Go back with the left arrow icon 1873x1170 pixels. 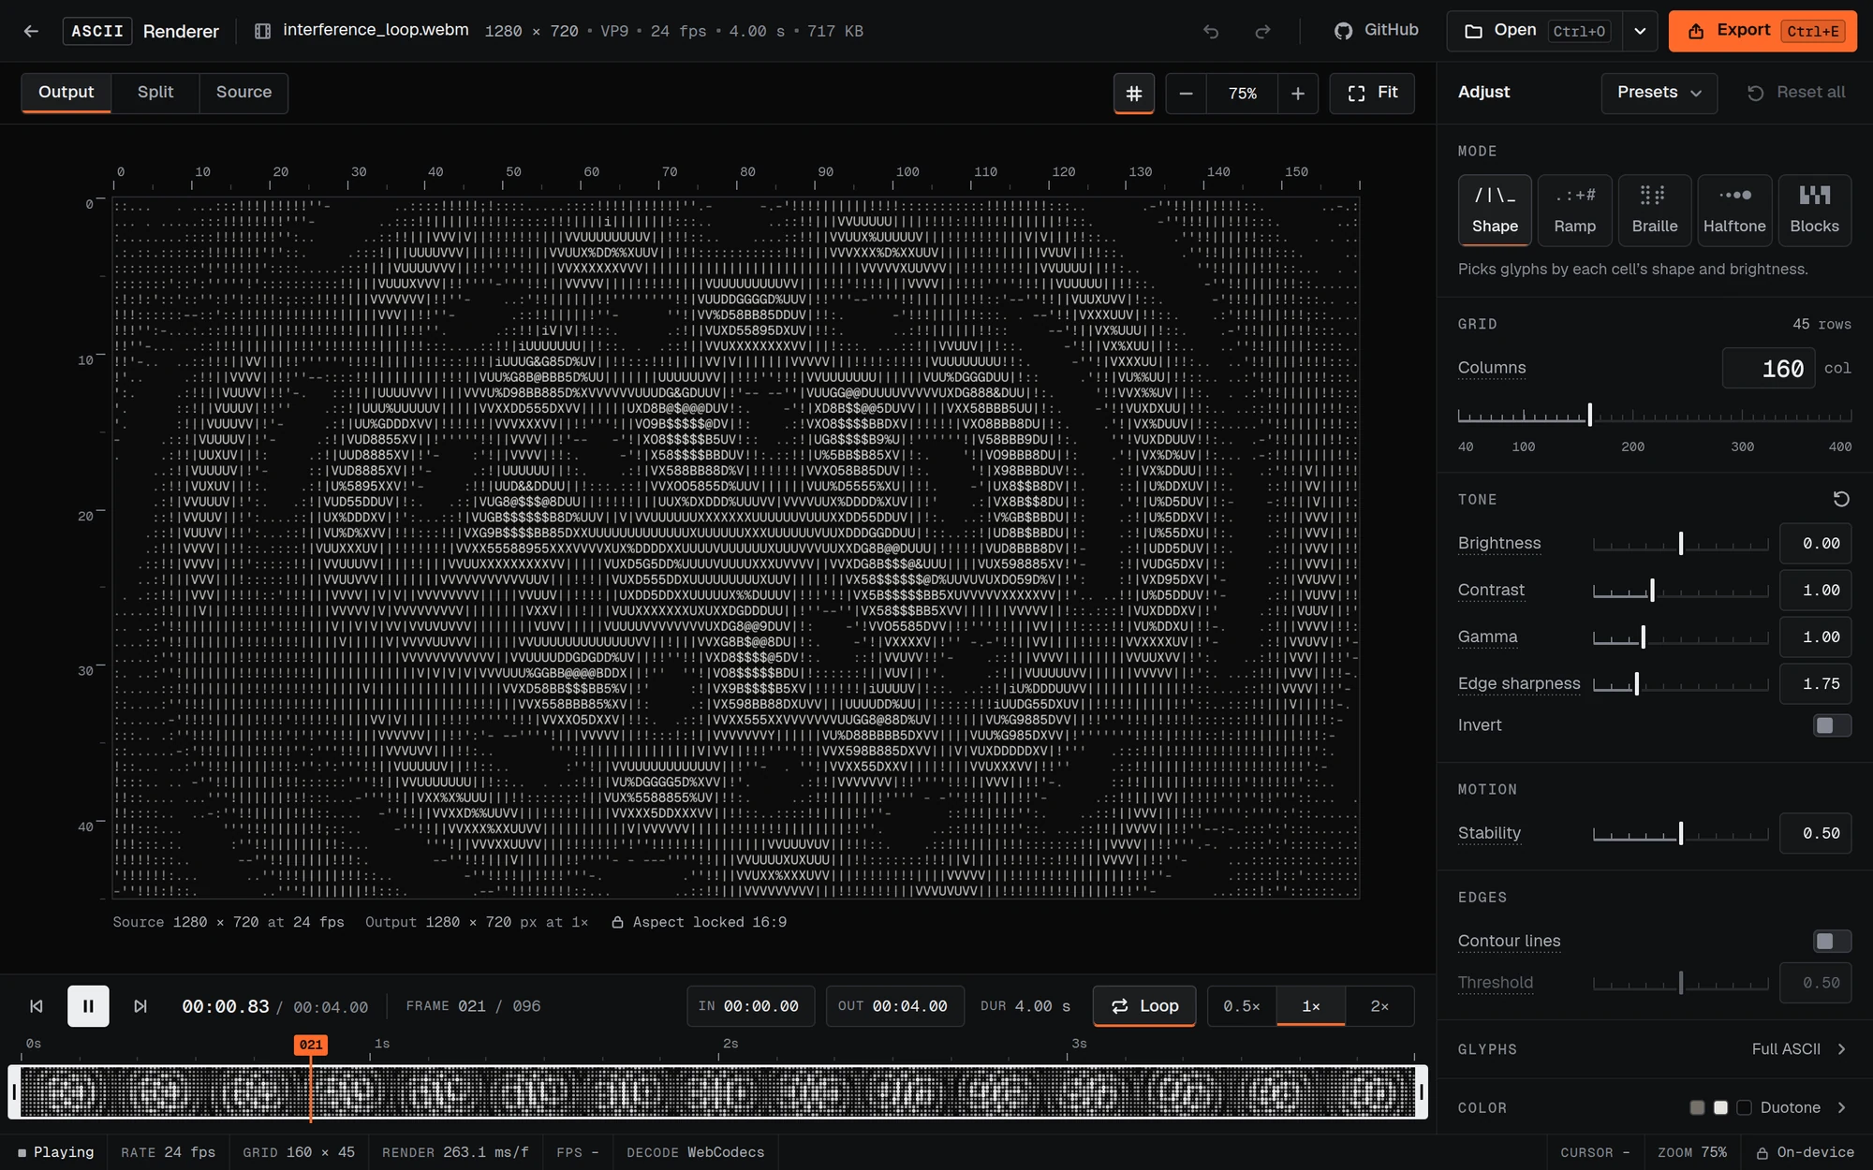[31, 31]
